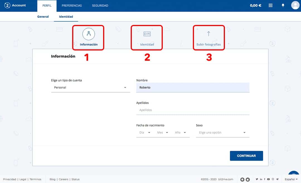Screen dimensions: 301x183
Task: Expand the Día birth date dropdown
Action: [x=145, y=133]
